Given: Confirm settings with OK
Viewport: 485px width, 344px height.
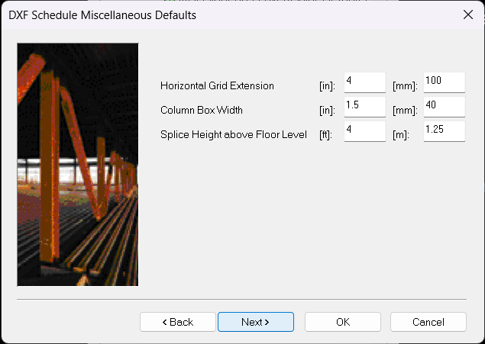Looking at the screenshot, I should point(343,322).
